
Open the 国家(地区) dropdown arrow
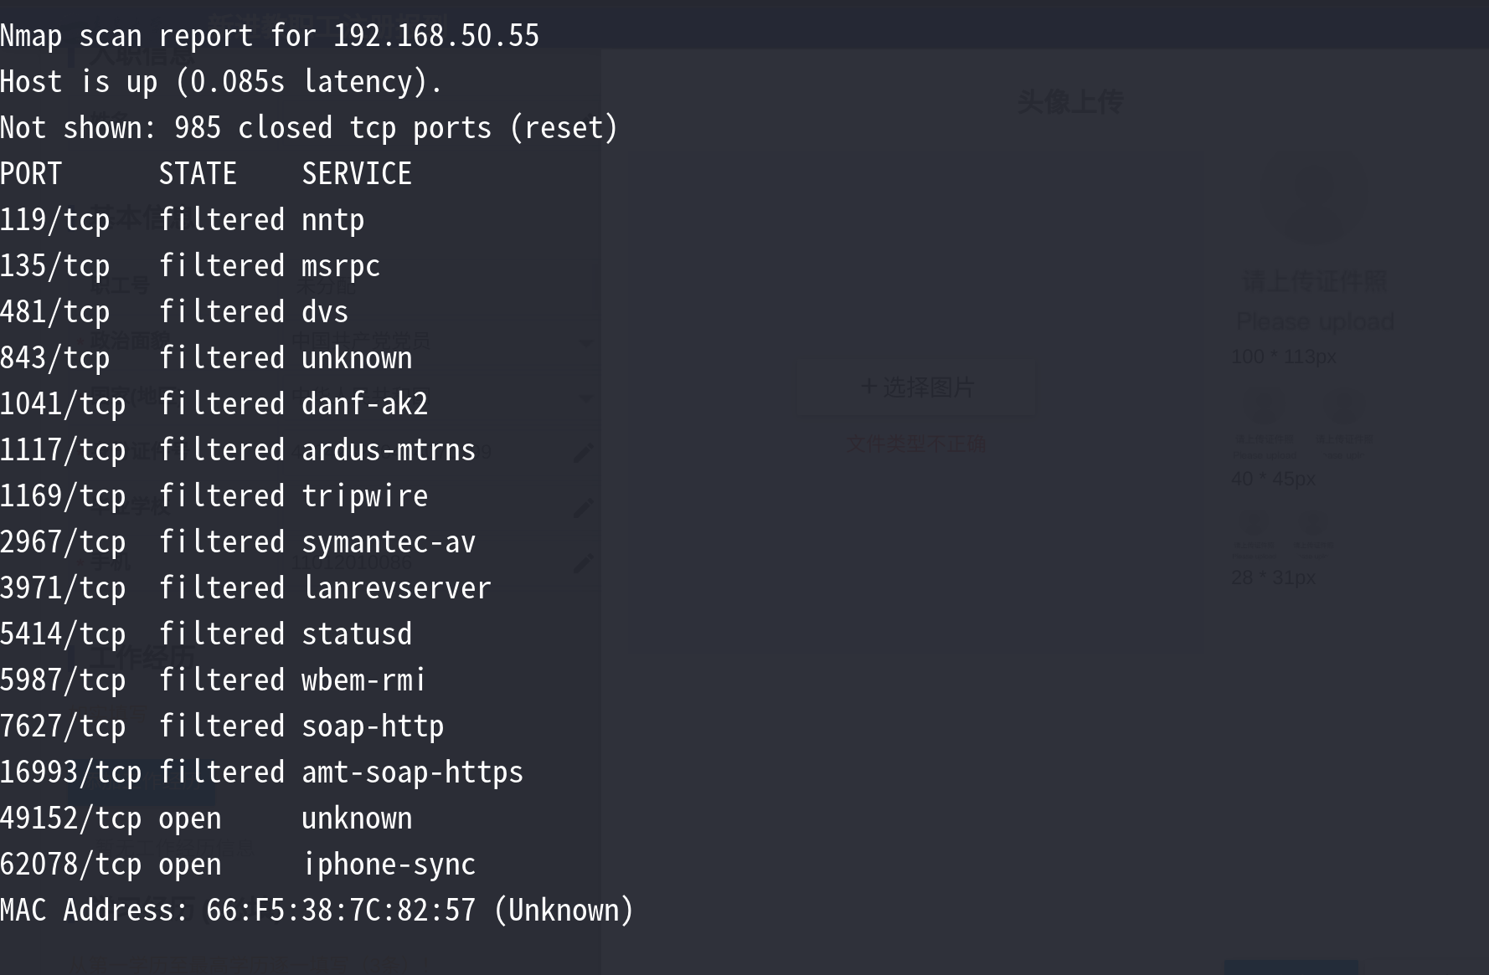click(586, 398)
